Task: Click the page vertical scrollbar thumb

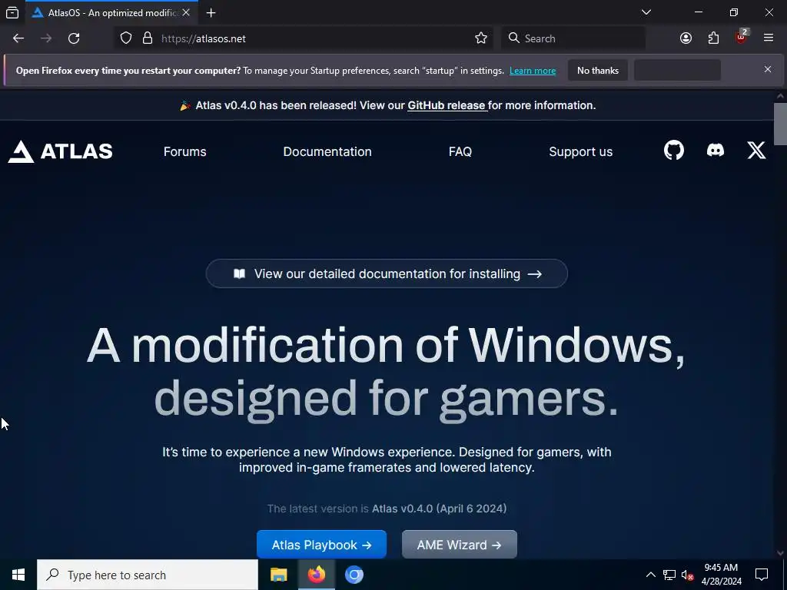Action: point(780,124)
